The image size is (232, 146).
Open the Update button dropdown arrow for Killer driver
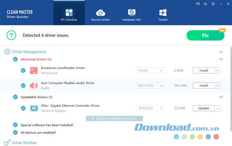pos(217,108)
